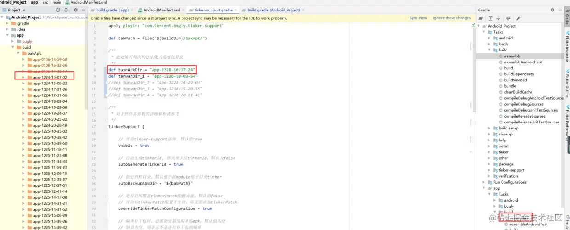Click Ignore these changes link
This screenshot has width=570, height=230.
pos(452,18)
